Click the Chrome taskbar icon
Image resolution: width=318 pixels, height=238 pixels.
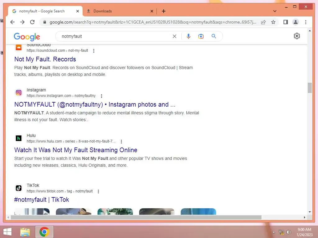coord(44,232)
